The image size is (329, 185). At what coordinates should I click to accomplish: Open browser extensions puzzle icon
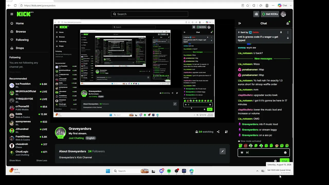(x=254, y=5)
